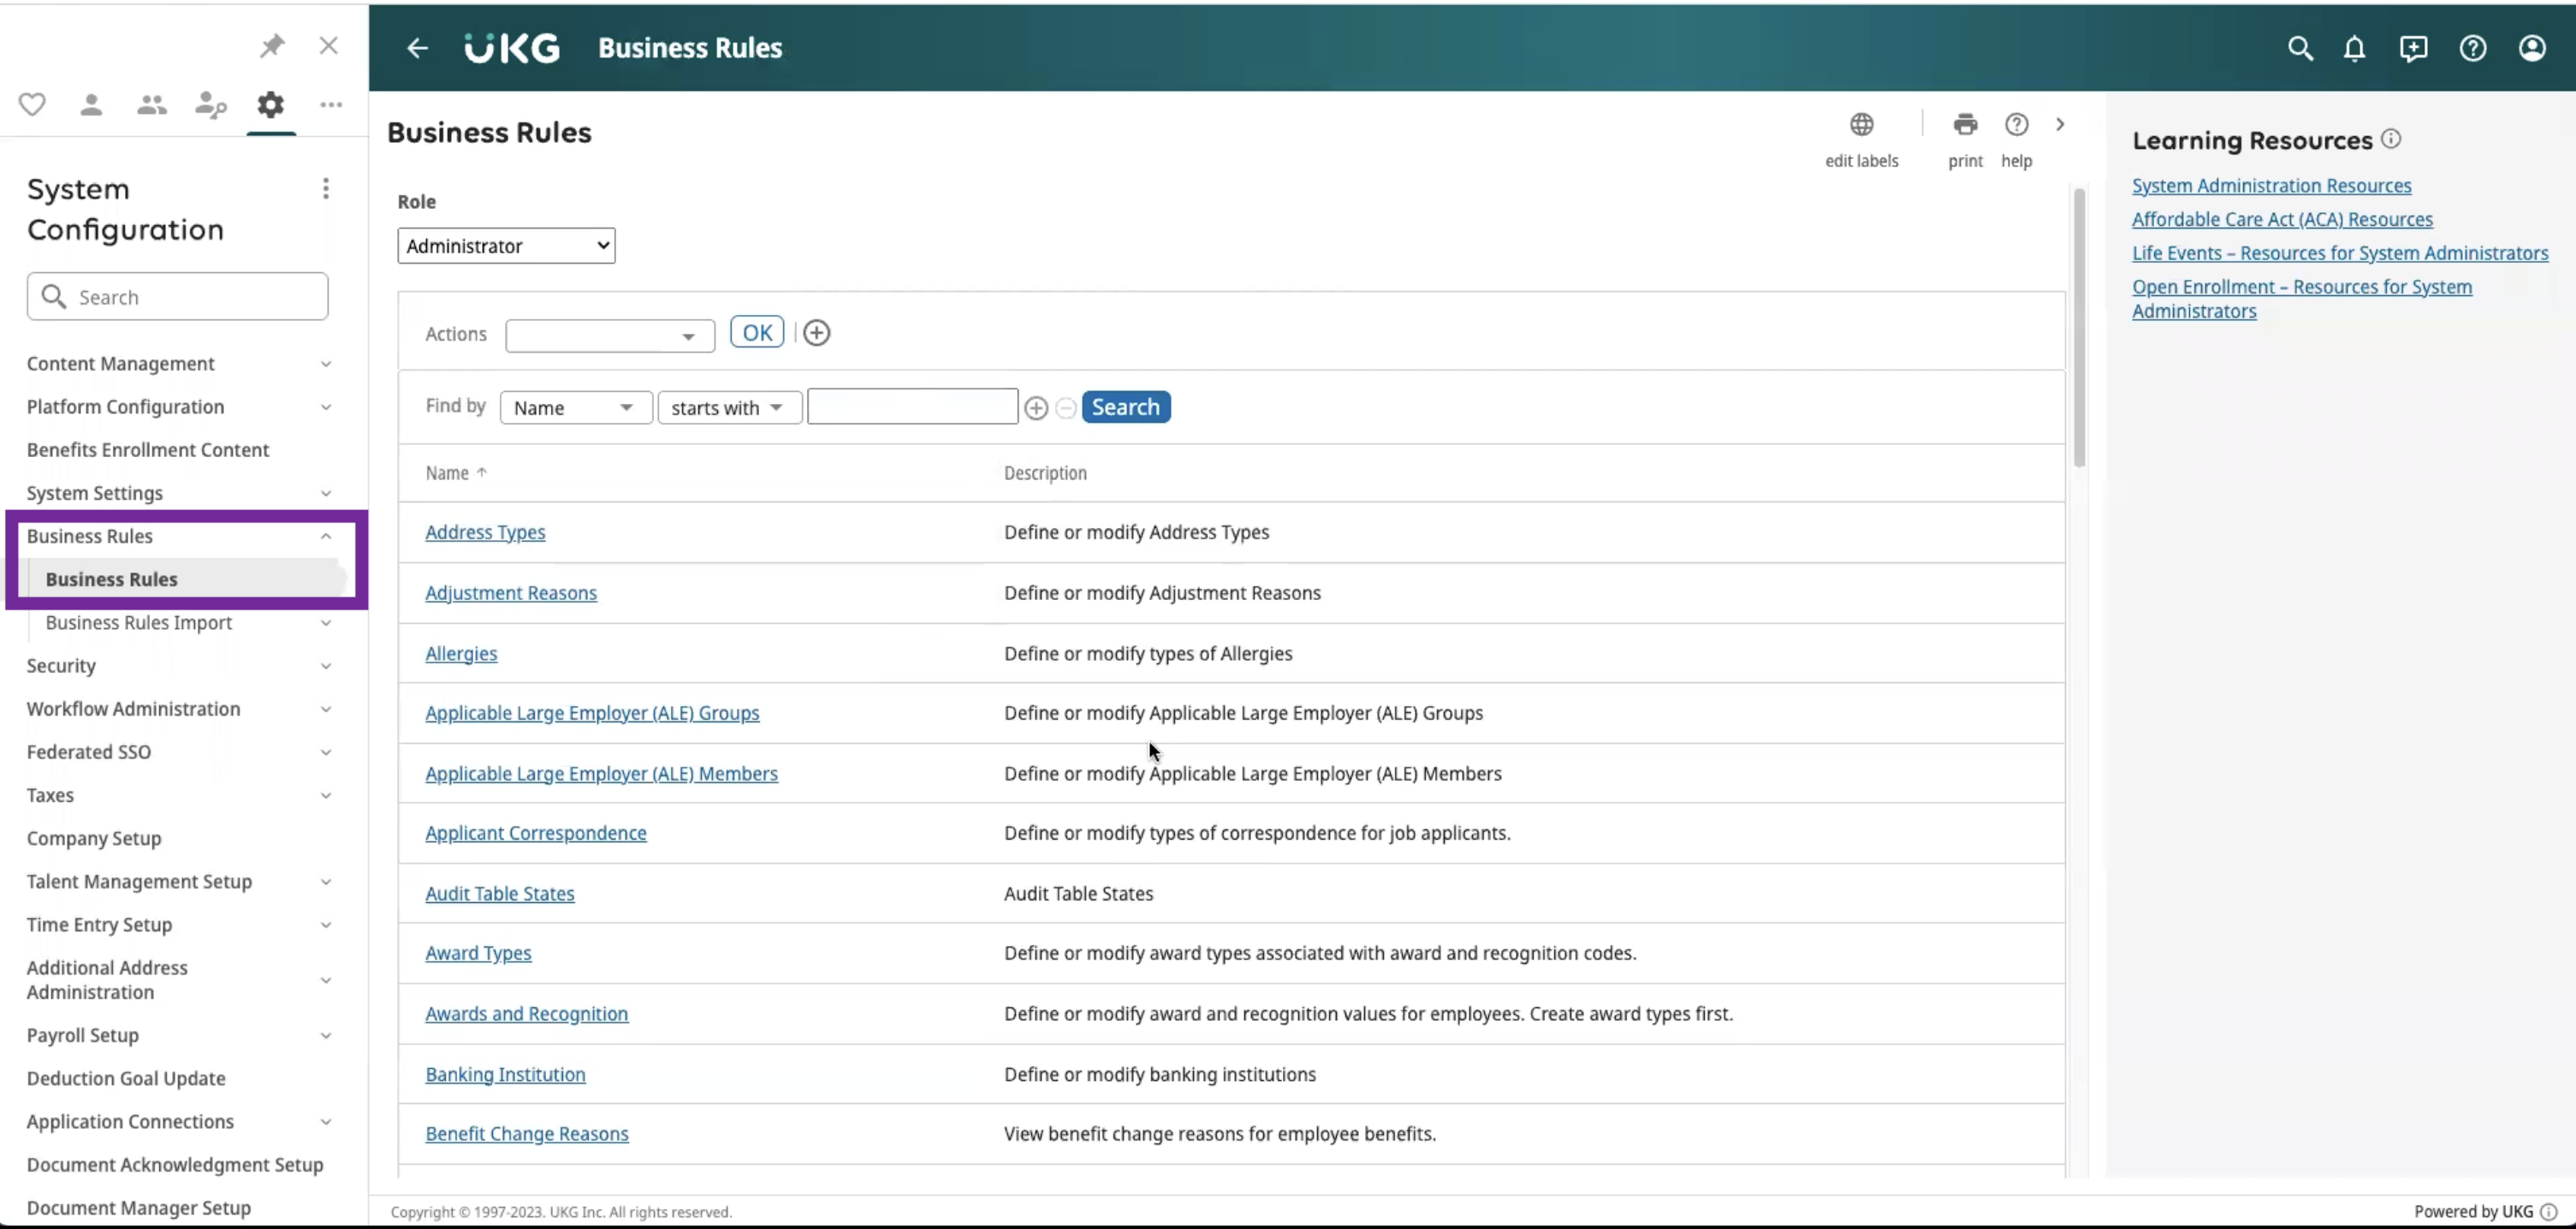Expand the Security menu section

coord(180,666)
